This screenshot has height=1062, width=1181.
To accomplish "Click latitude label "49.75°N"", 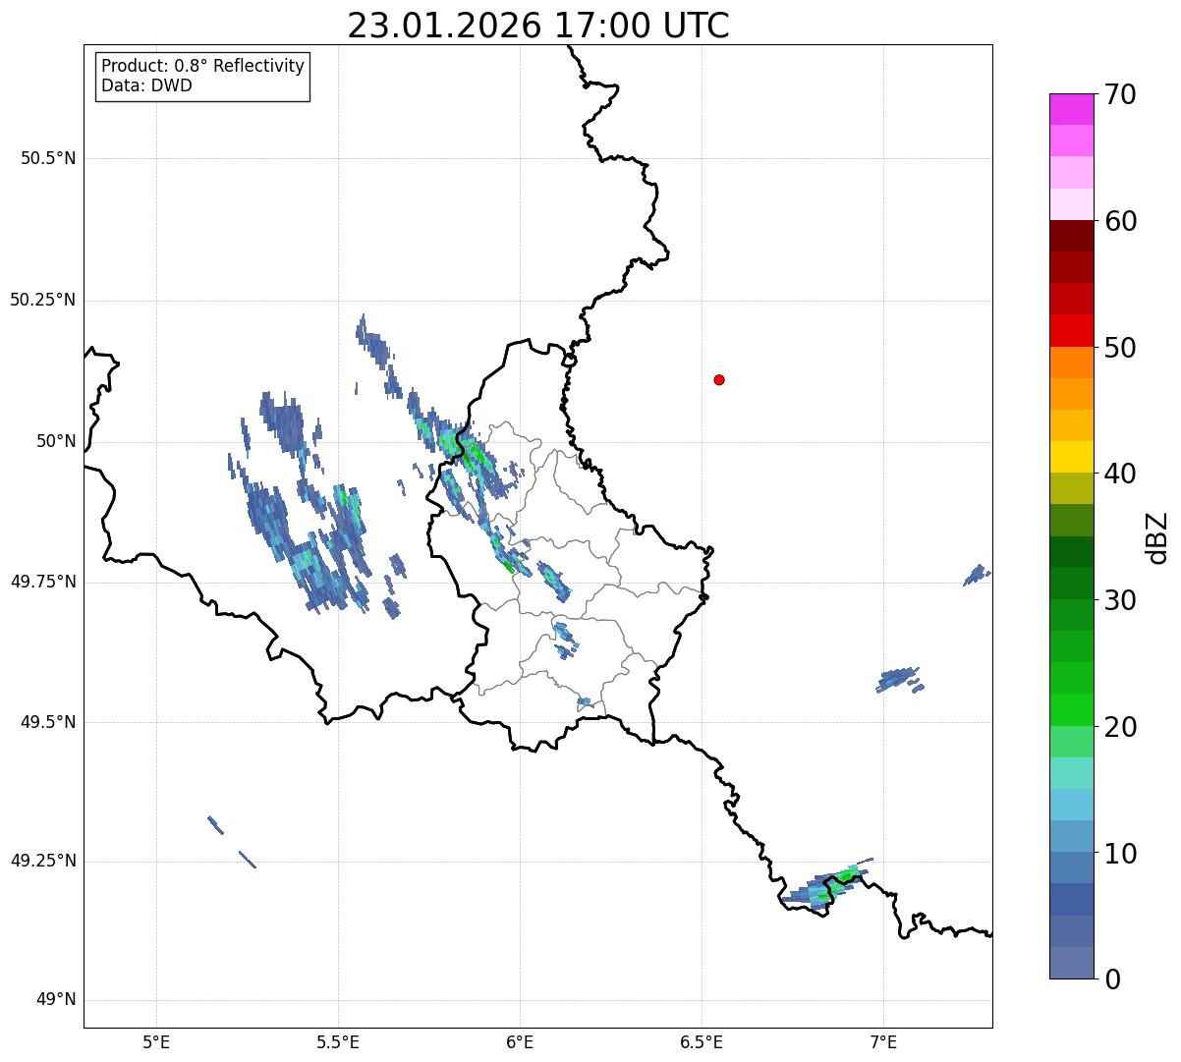I will (42, 582).
